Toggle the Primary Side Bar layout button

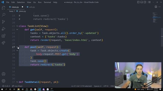[138, 2]
